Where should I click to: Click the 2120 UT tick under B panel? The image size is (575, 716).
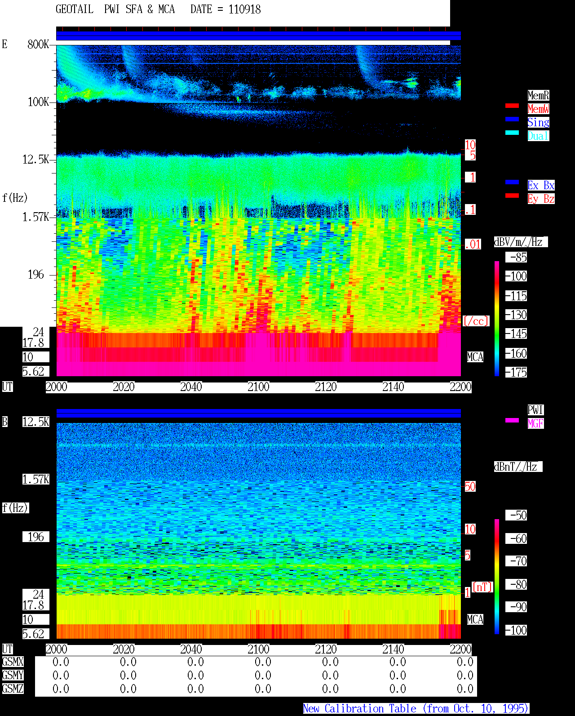click(x=326, y=649)
